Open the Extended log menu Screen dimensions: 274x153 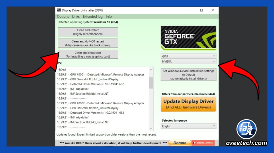93,16
